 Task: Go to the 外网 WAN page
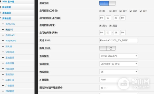11,41
